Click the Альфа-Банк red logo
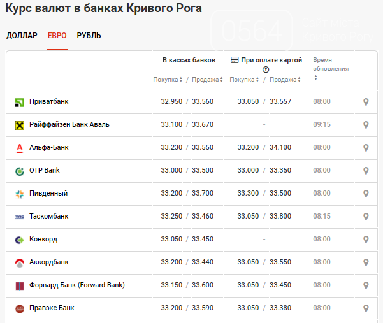 tap(20, 148)
